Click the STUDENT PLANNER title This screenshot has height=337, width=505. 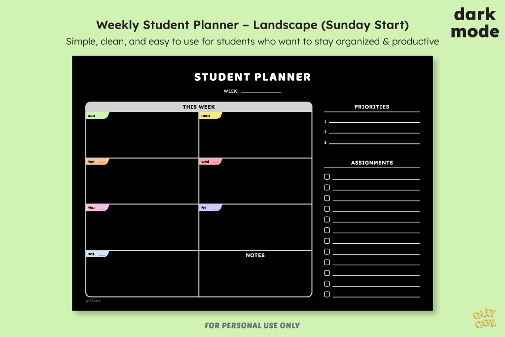tap(252, 77)
